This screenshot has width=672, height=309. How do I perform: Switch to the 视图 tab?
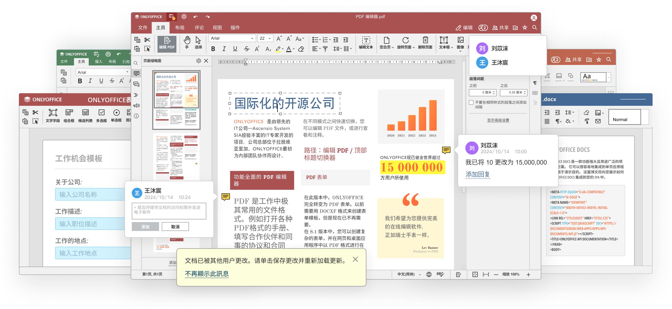[217, 28]
